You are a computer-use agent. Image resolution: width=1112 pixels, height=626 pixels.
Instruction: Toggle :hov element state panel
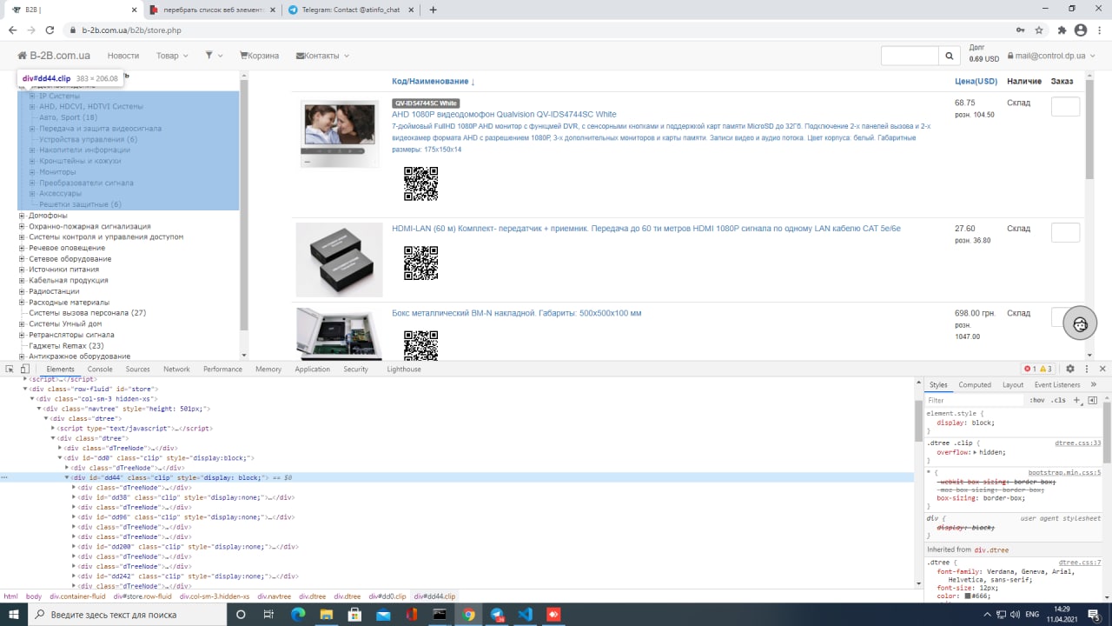pyautogui.click(x=1037, y=400)
